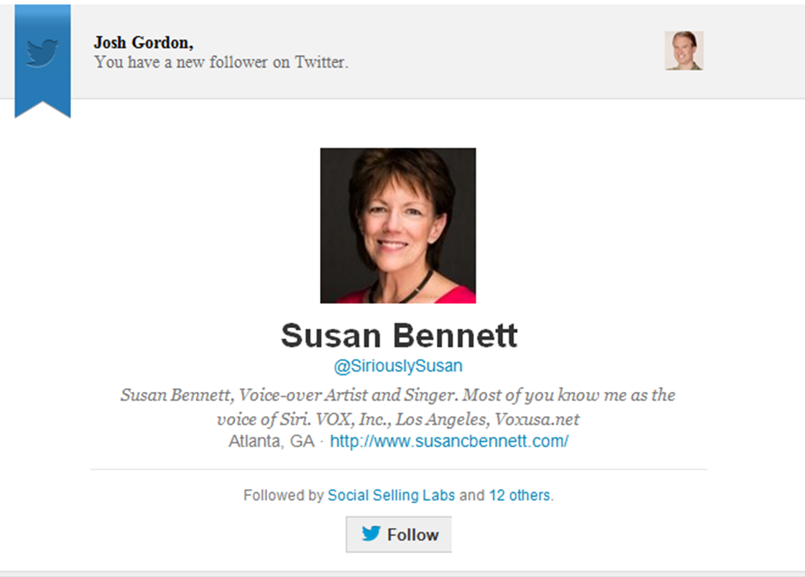
Task: Open Susan Bennett's large profile photo
Action: [398, 226]
